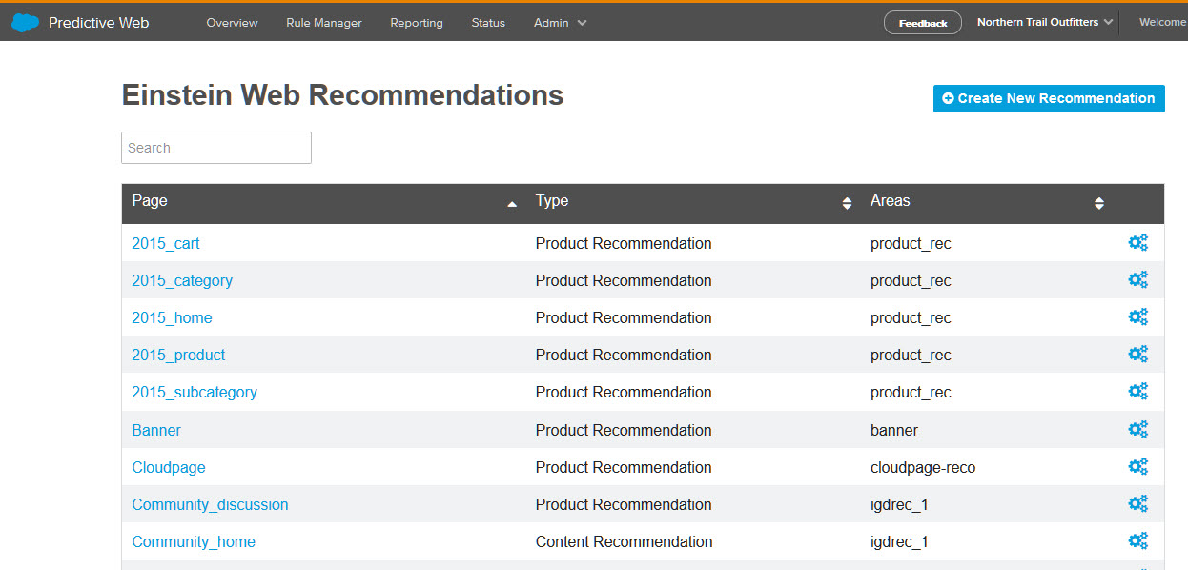Viewport: 1188px width, 570px height.
Task: Open settings gear for 2015_home row
Action: [1137, 316]
